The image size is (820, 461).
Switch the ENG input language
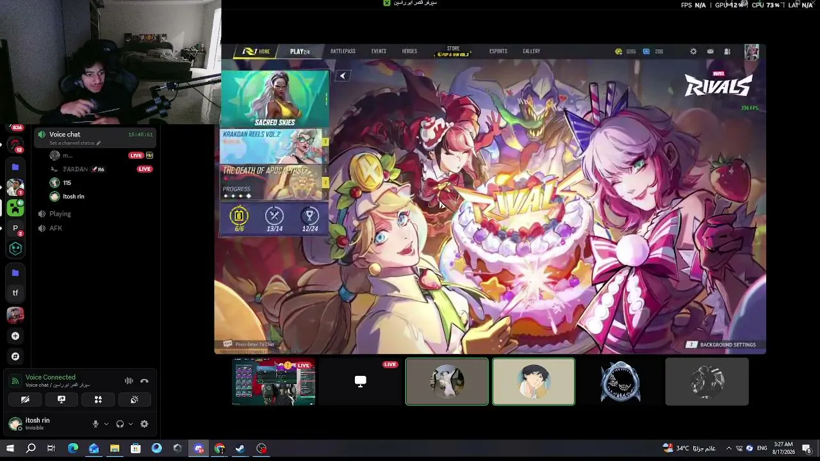[762, 448]
